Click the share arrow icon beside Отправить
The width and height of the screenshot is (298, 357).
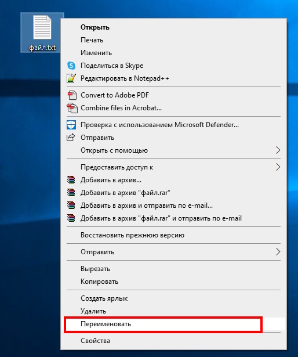[71, 137]
